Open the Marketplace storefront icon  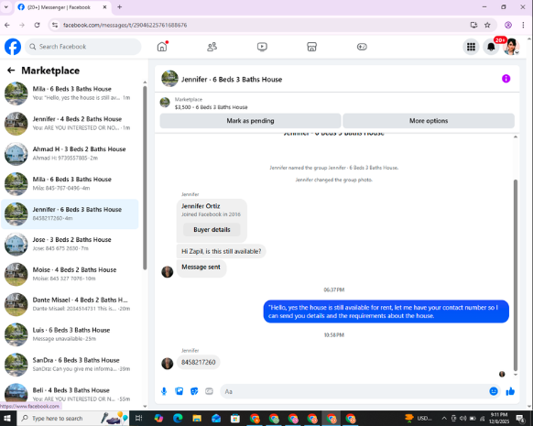pyautogui.click(x=311, y=47)
